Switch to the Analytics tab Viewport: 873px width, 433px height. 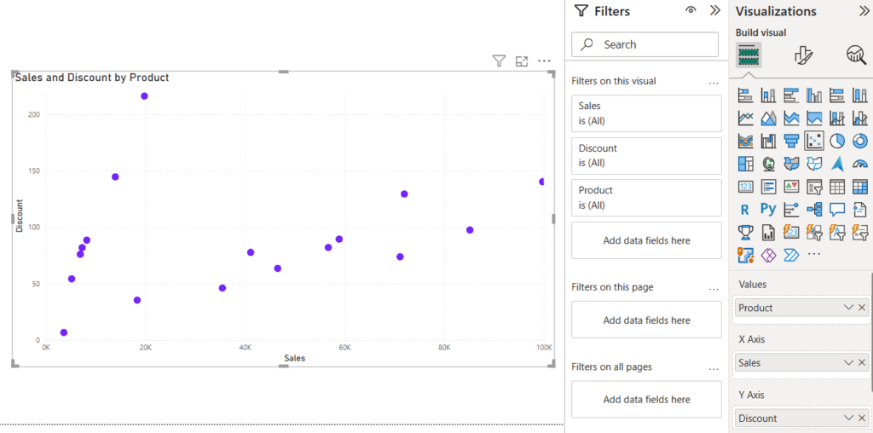click(856, 55)
